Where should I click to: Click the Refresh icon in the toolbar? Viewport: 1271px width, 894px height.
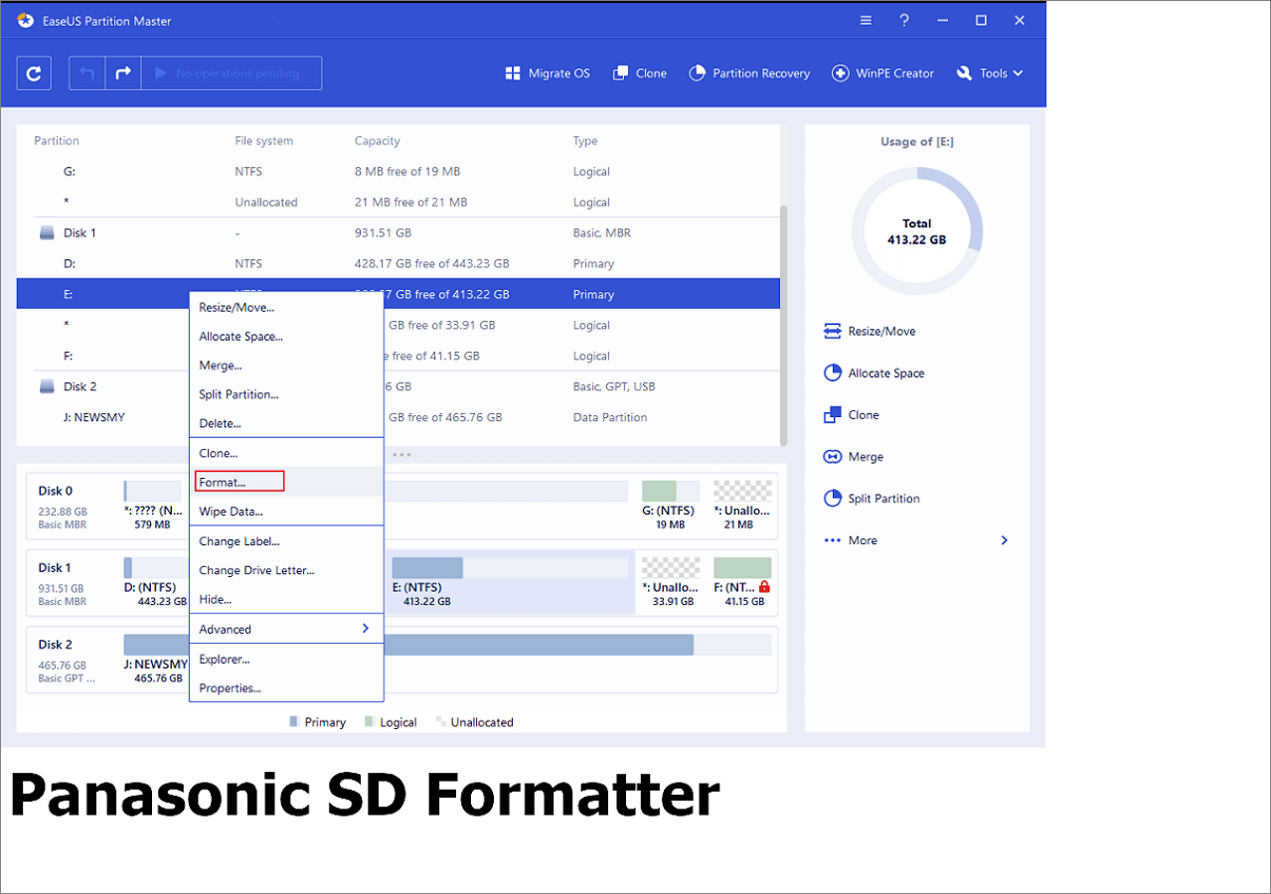[34, 74]
